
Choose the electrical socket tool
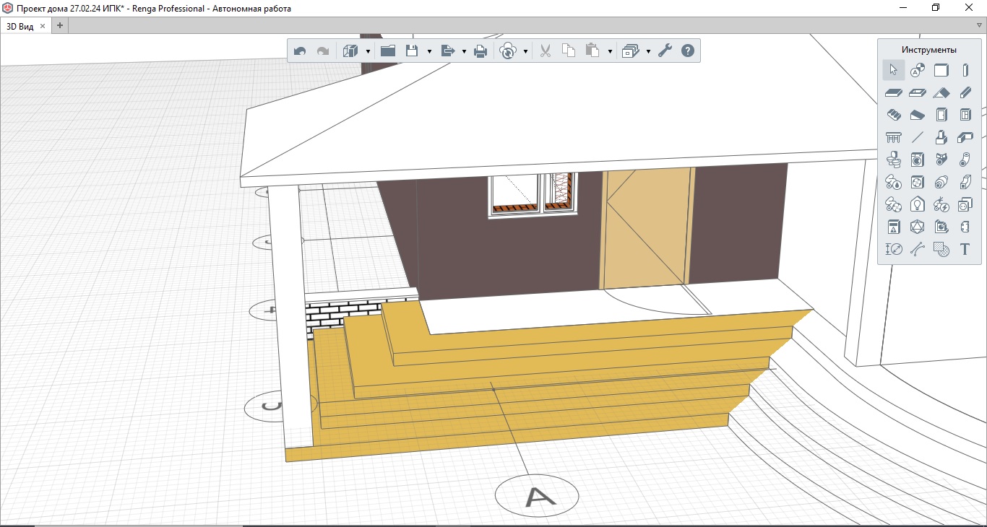(x=965, y=204)
